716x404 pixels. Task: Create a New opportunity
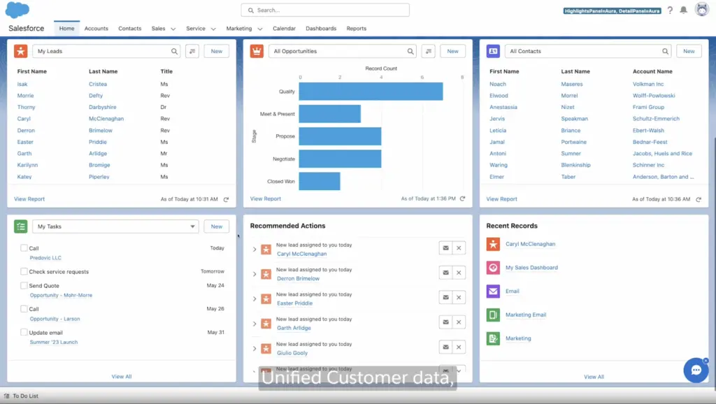(452, 51)
